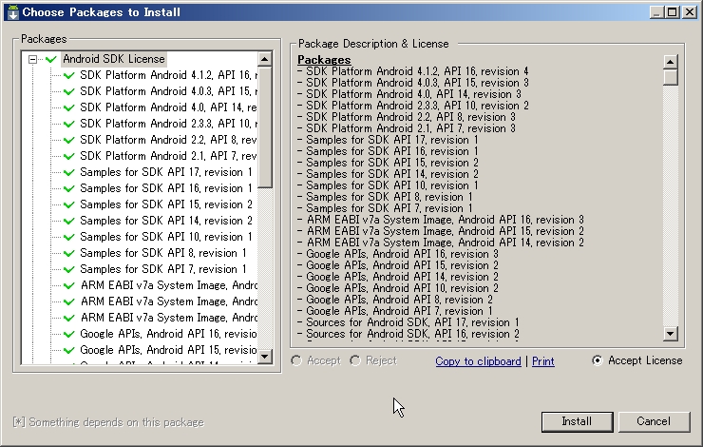Select Samples for SDK API 8, revision 1 row
Screen dimensions: 703x447
coord(163,253)
